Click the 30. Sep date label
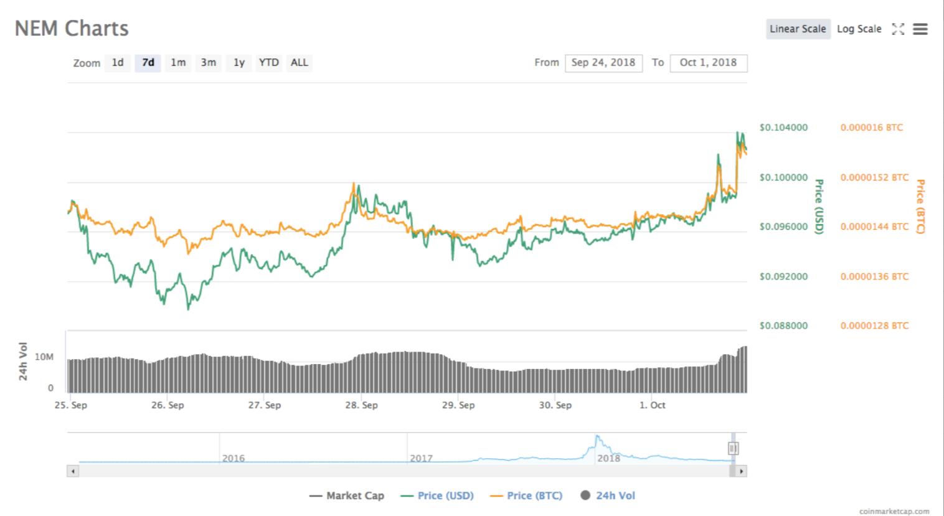The width and height of the screenshot is (944, 516). [x=555, y=405]
